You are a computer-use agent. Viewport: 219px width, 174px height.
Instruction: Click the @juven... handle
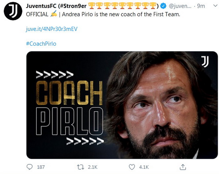point(181,6)
